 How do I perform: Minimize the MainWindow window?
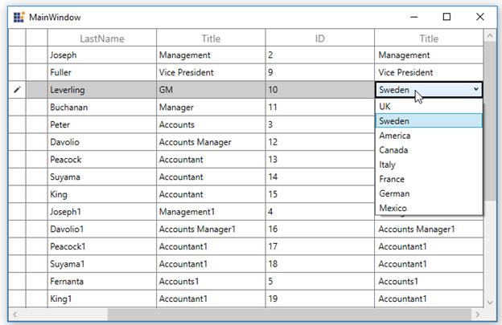[414, 17]
